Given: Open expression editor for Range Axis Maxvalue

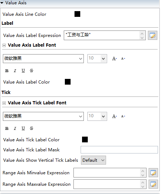Looking at the screenshot, I should (153, 184).
